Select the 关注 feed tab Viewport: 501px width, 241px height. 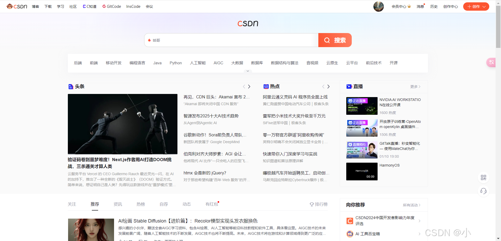(x=72, y=204)
